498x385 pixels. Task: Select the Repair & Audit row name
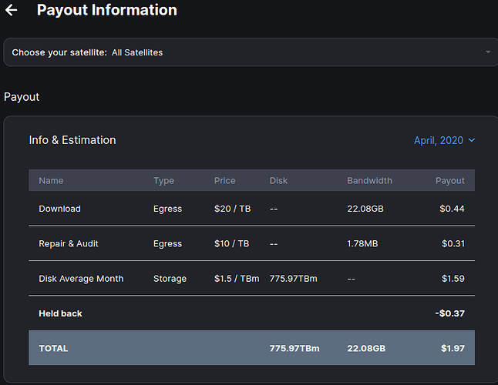click(69, 243)
